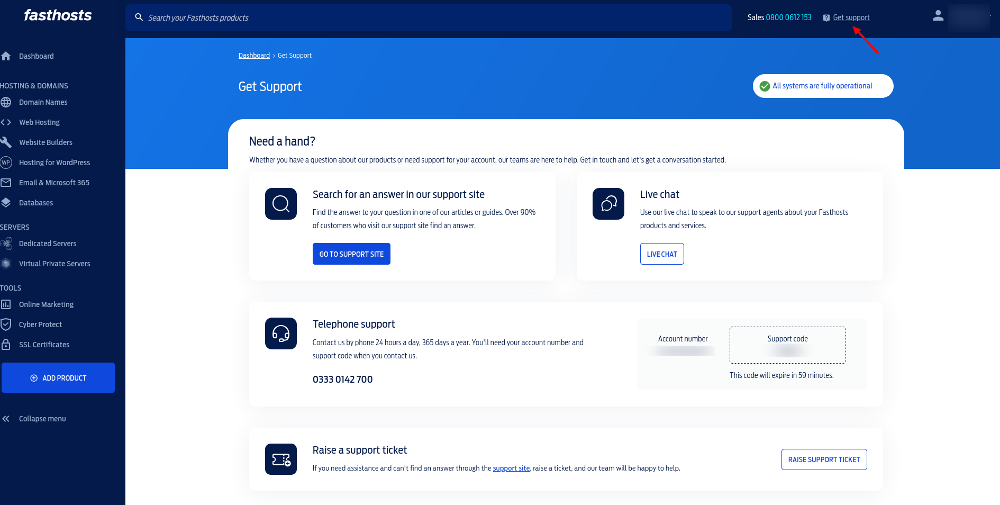Focus the Search your Fasthosts products field
Screen dimensions: 1000x505
click(x=429, y=17)
